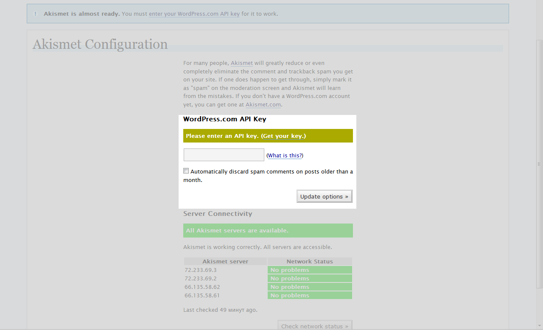Focus the WordPress.com API key text field
Viewport: 543px width, 330px height.
coord(224,155)
